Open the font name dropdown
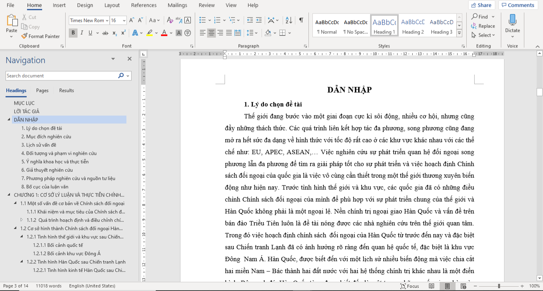The height and width of the screenshot is (291, 543). coord(107,20)
